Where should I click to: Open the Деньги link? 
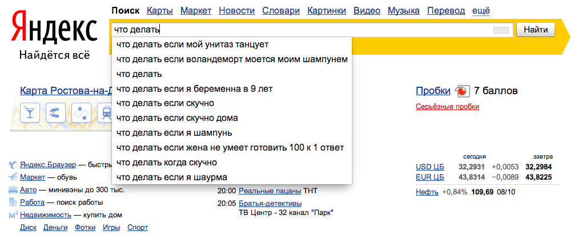55,228
